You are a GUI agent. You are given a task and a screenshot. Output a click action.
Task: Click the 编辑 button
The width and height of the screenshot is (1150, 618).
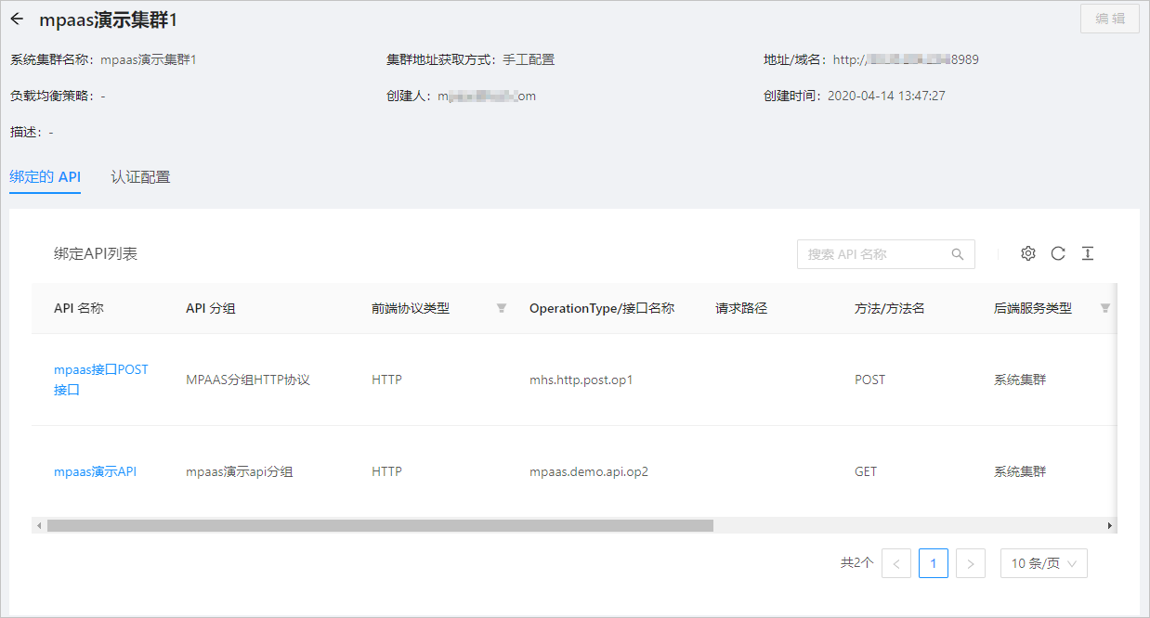[x=1110, y=19]
